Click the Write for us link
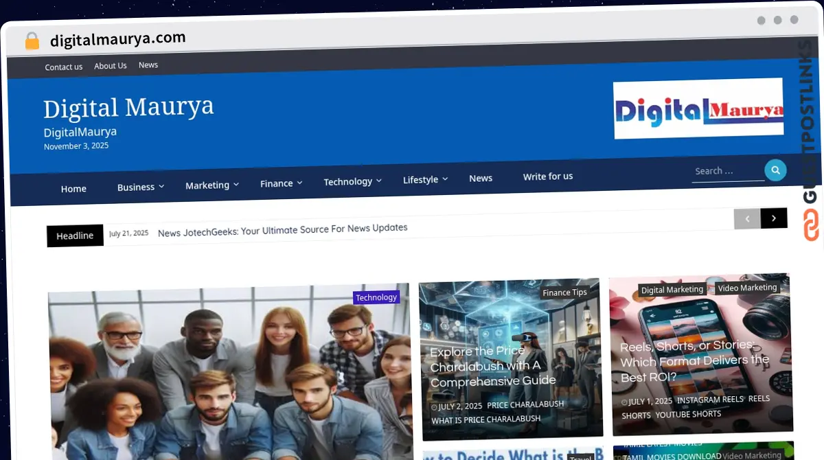 pos(547,176)
